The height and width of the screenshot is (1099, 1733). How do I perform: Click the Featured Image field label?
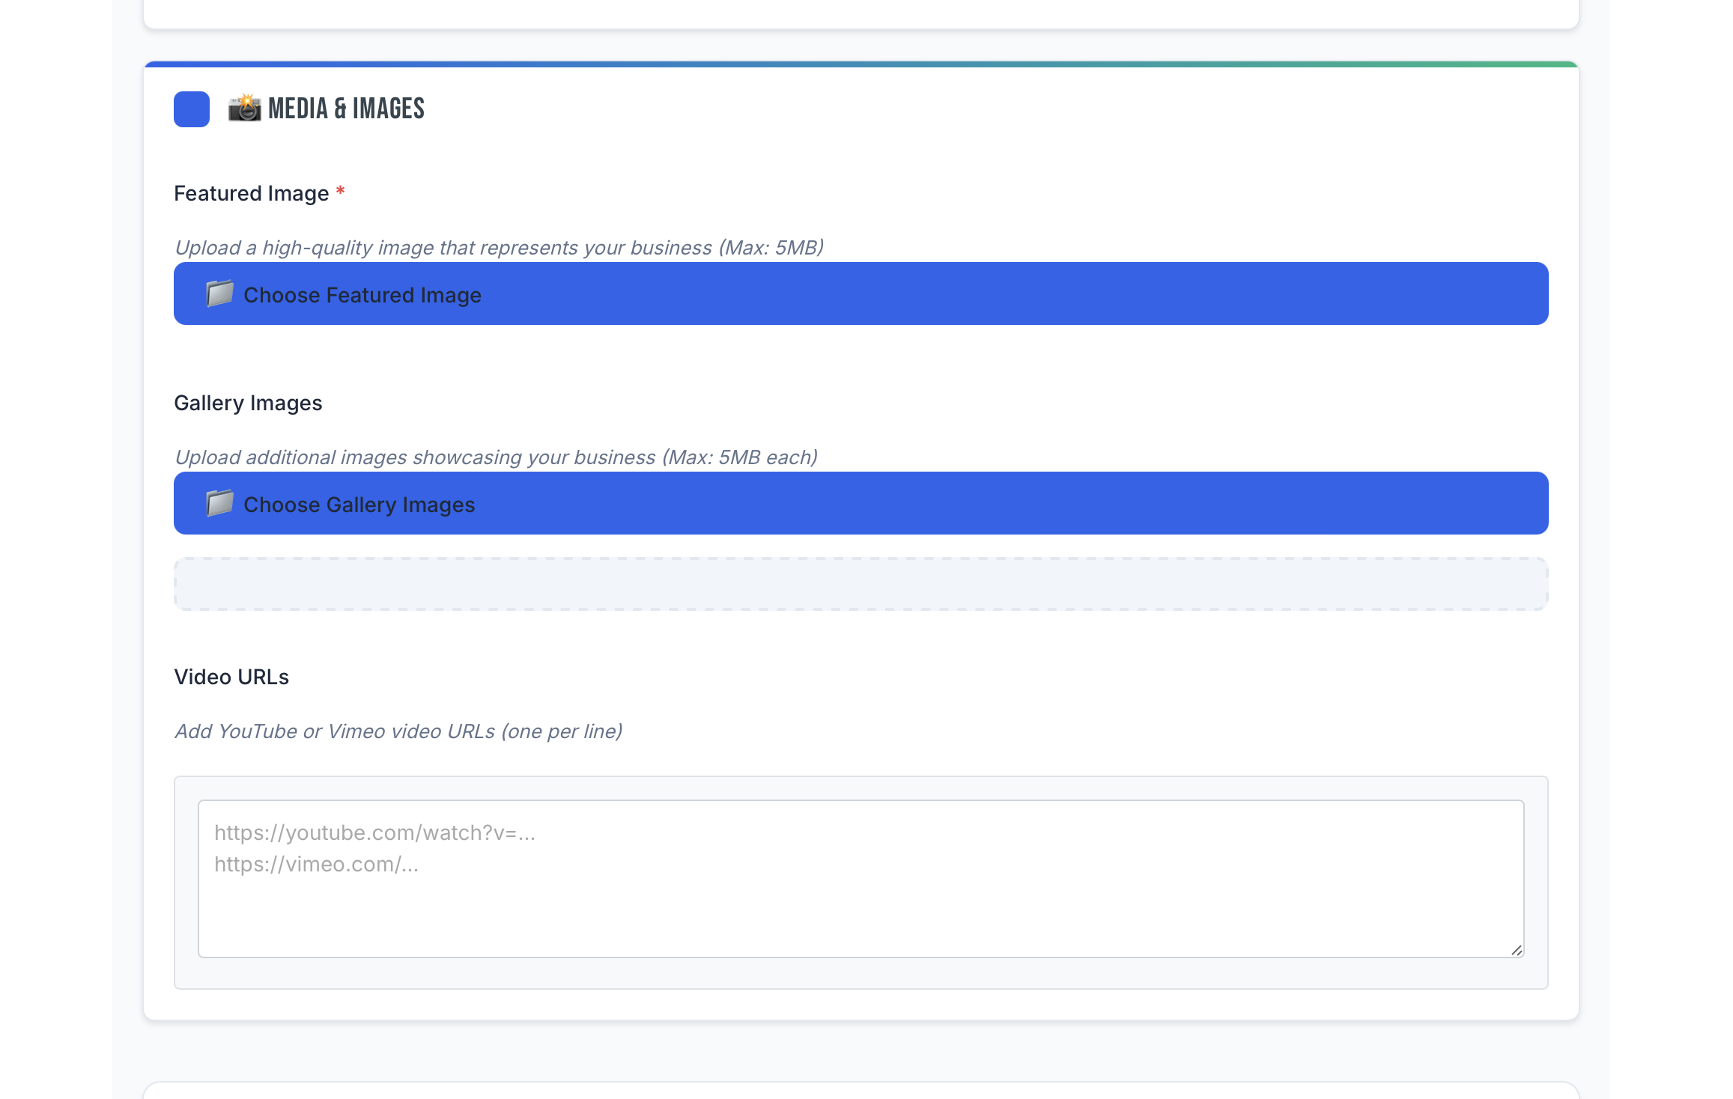coord(252,193)
